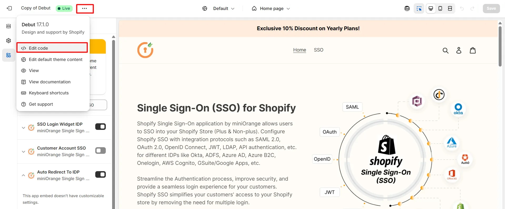Click the Single Sign-On (SSO) for Shopify heading
The image size is (505, 209).
(216, 108)
